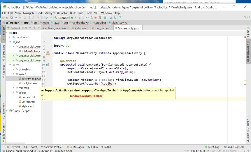Click Attach debugger to process icon
Image resolution: width=251 pixels, height=152 pixels.
coord(91,18)
